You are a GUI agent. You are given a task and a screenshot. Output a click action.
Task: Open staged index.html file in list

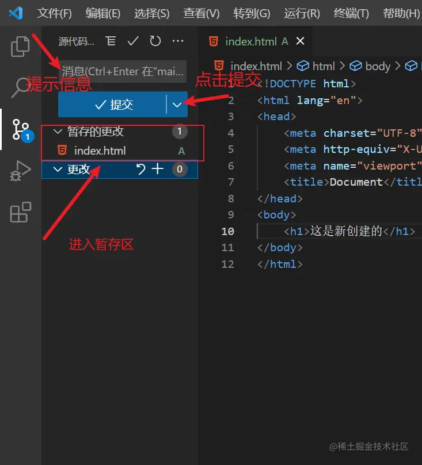tap(119, 151)
